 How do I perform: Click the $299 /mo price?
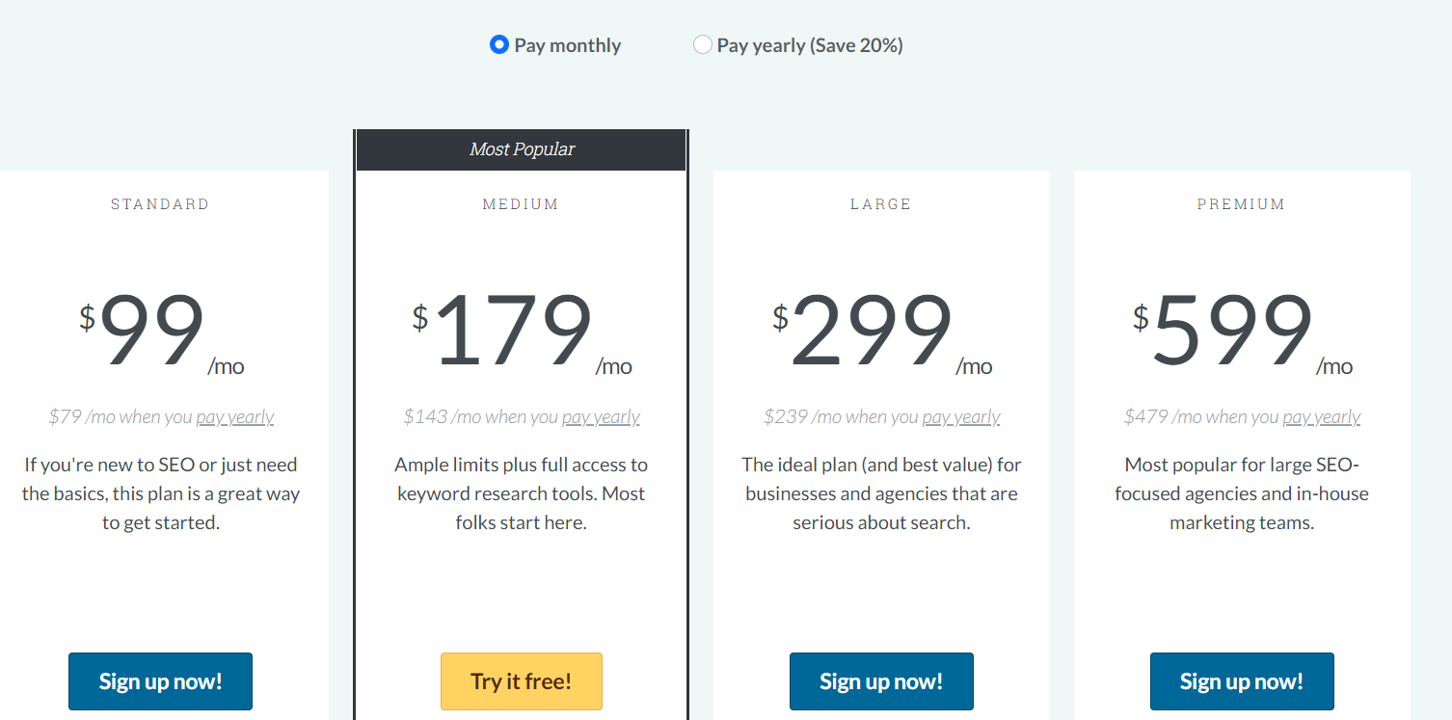[x=874, y=333]
